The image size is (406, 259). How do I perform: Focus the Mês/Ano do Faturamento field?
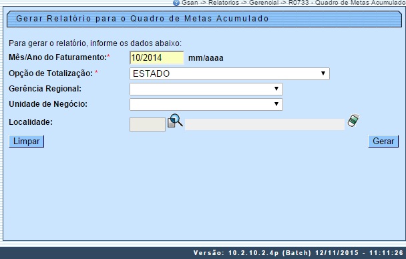pos(157,57)
